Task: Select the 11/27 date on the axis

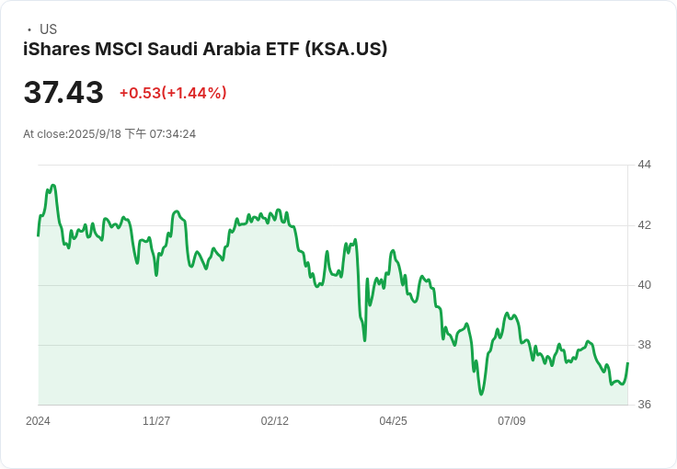Action: point(156,421)
